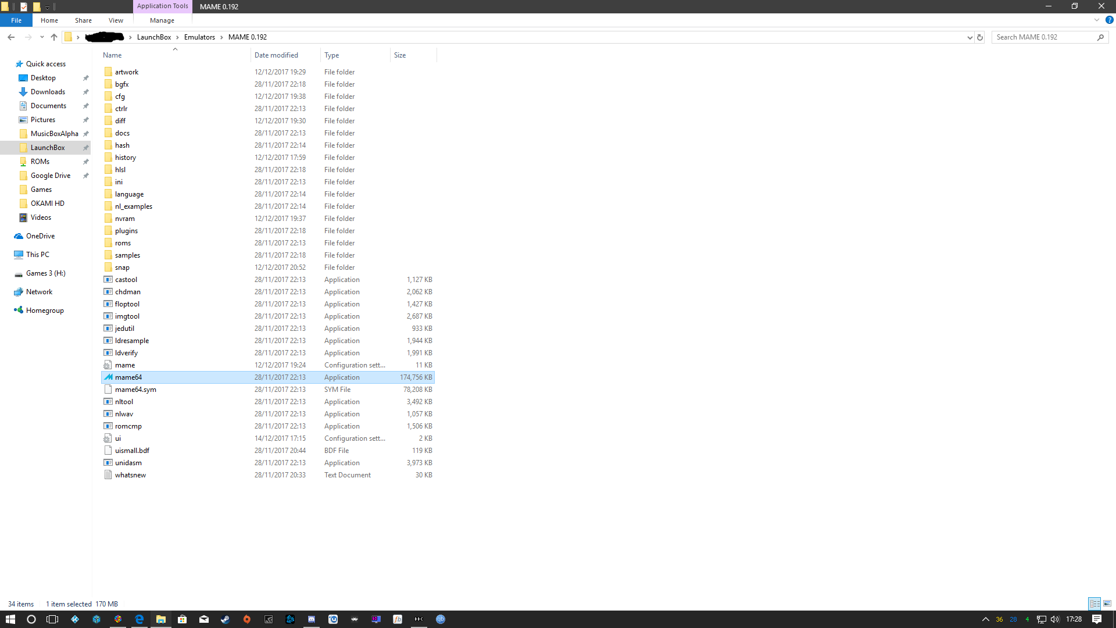Navigate to LaunchBox in the breadcrumb
The width and height of the screenshot is (1116, 628).
tap(154, 37)
